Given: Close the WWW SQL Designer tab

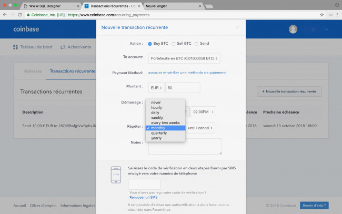Looking at the screenshot, I should [78, 6].
